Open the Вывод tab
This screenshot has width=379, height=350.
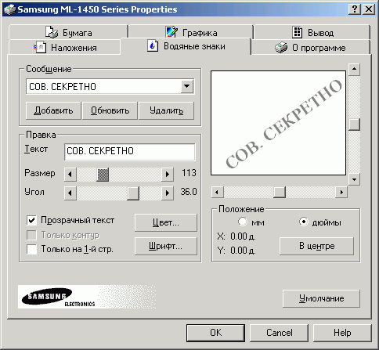(312, 32)
